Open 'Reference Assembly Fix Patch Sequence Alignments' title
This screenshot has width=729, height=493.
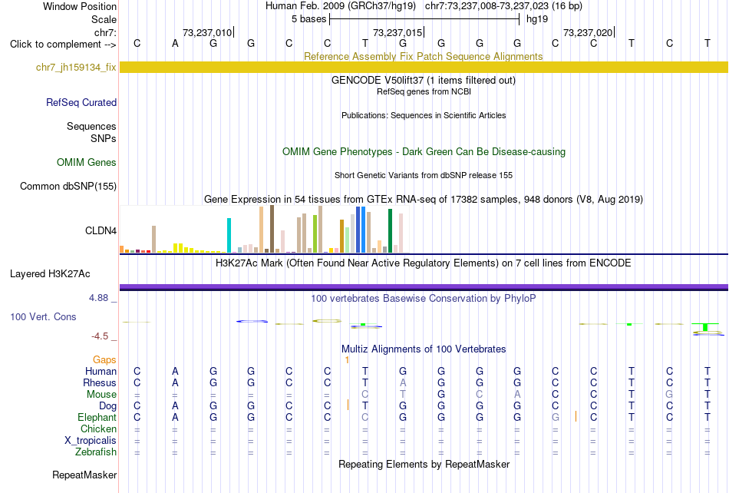pos(424,56)
